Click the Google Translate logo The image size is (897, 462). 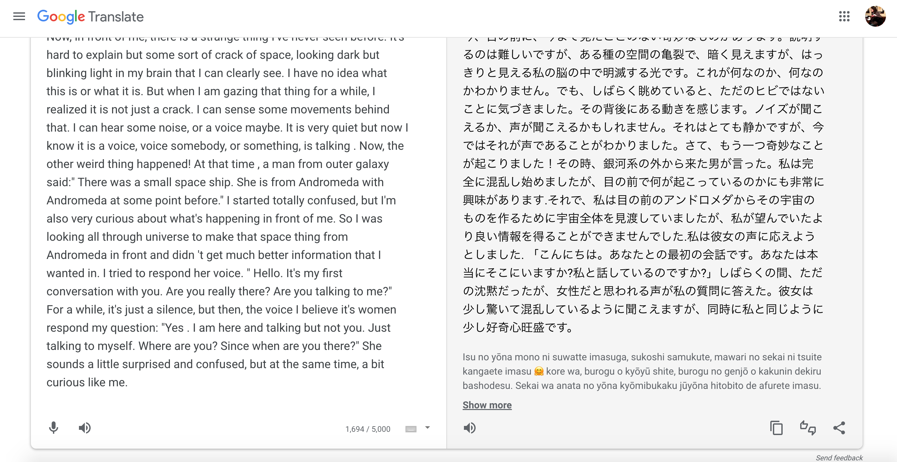91,16
